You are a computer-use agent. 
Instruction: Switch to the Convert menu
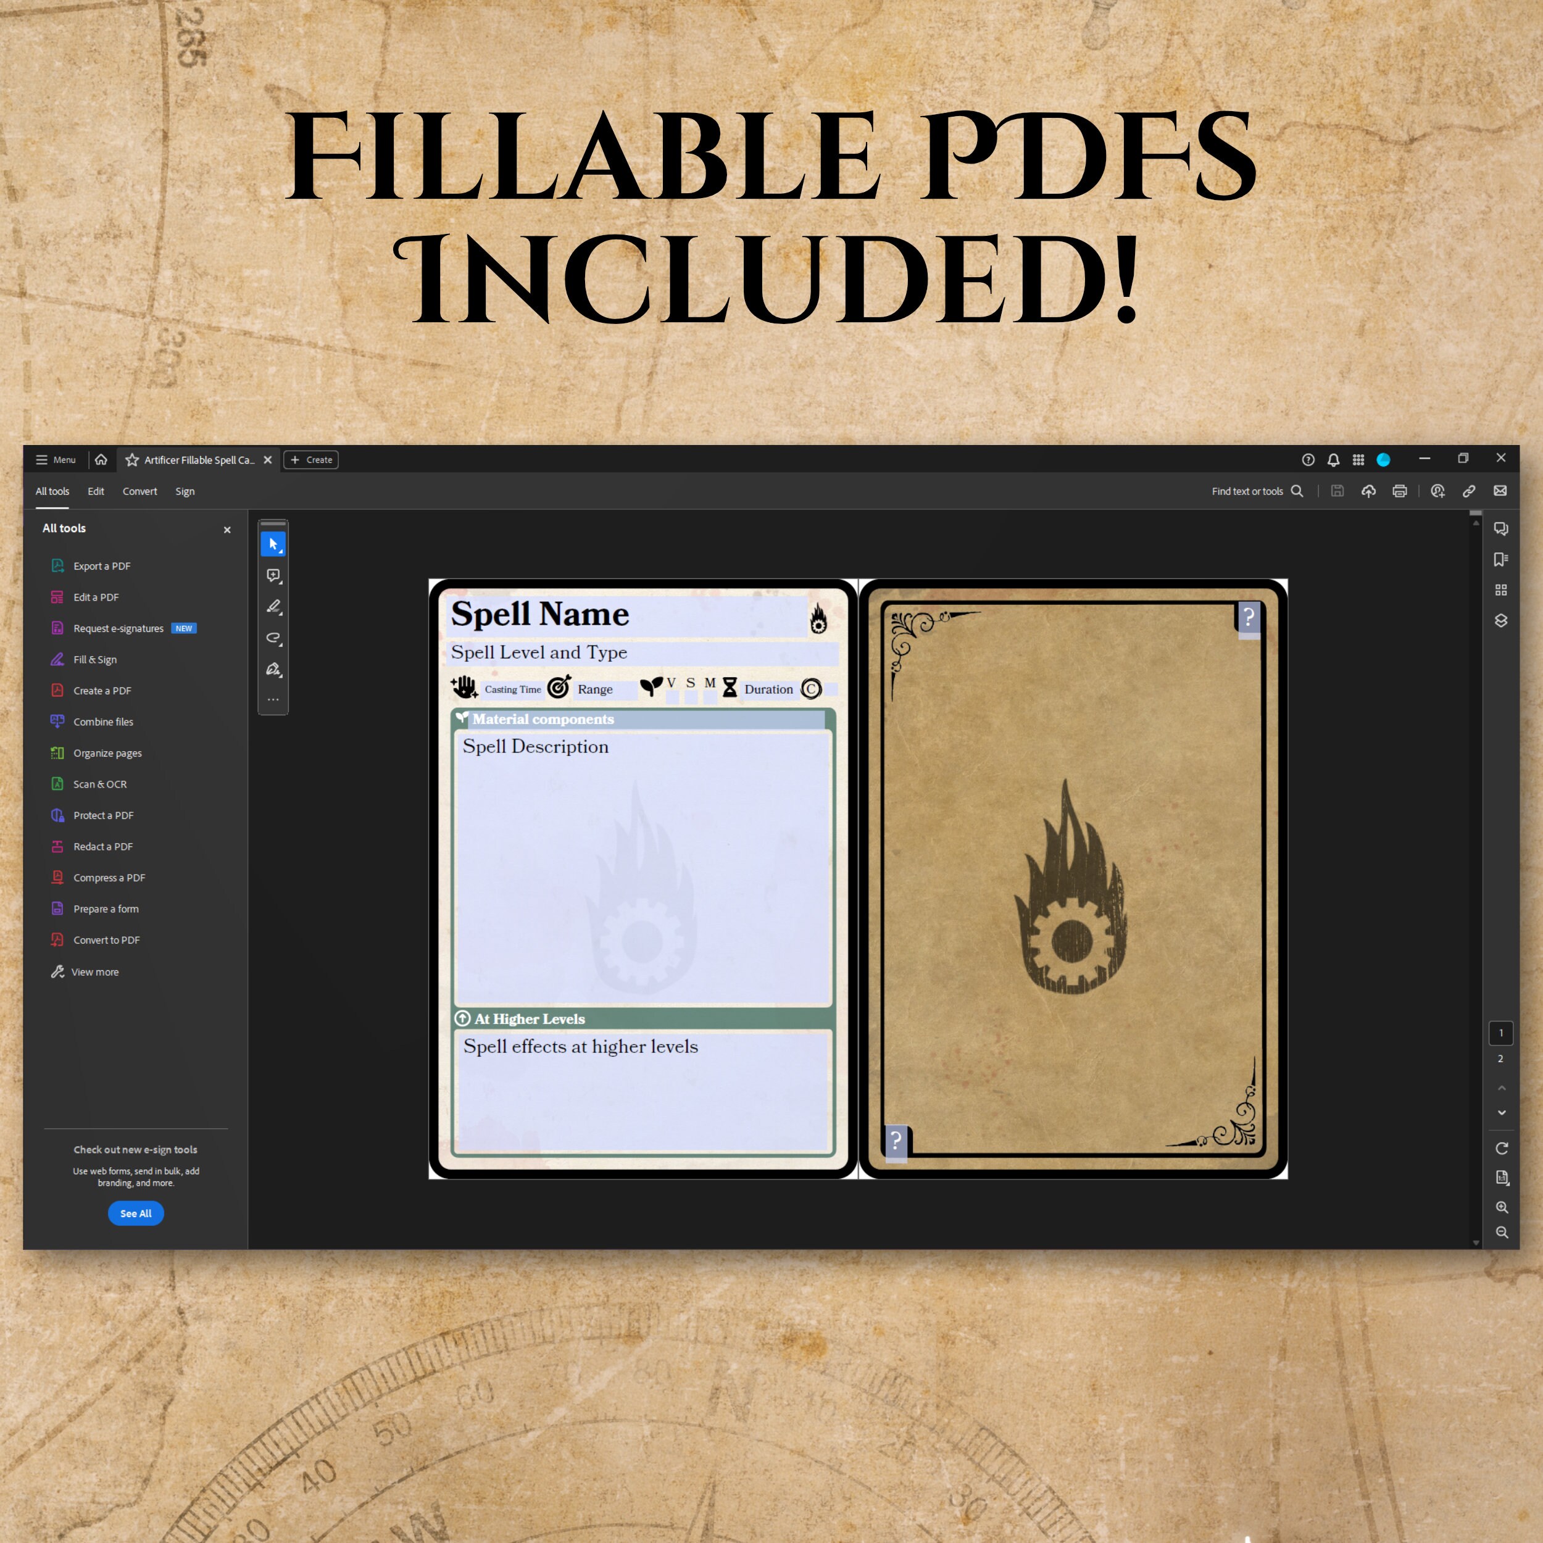[x=139, y=491]
